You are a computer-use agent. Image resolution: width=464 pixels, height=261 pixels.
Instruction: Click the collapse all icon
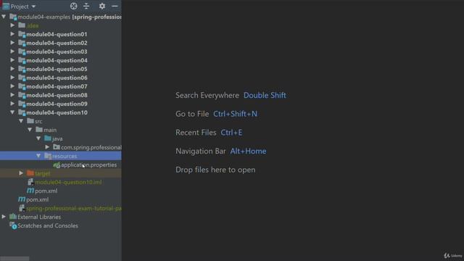[x=86, y=6]
